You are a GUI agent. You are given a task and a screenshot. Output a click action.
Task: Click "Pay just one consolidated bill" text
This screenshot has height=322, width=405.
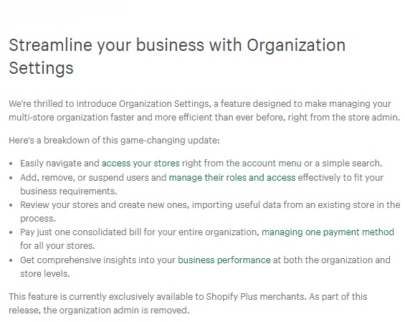(80, 232)
